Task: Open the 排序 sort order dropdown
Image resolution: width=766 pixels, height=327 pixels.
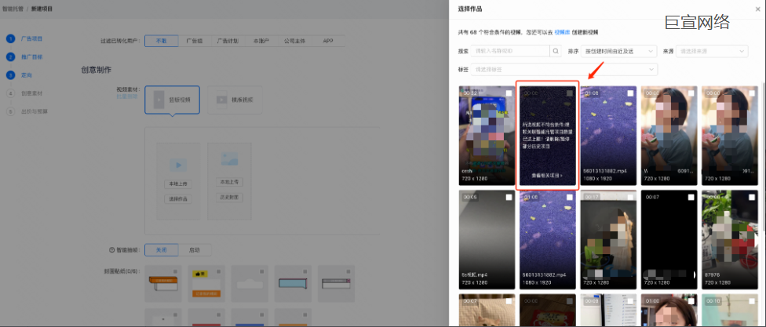Action: [618, 51]
